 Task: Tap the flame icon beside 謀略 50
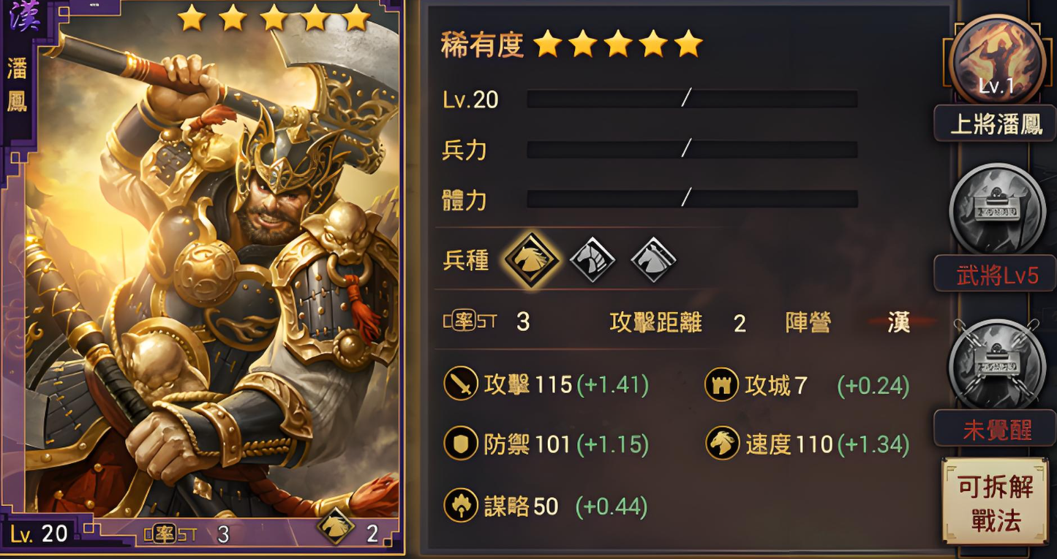tap(461, 506)
